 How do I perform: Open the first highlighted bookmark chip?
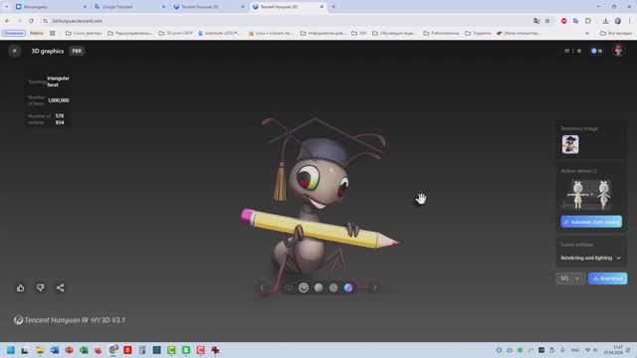click(14, 33)
